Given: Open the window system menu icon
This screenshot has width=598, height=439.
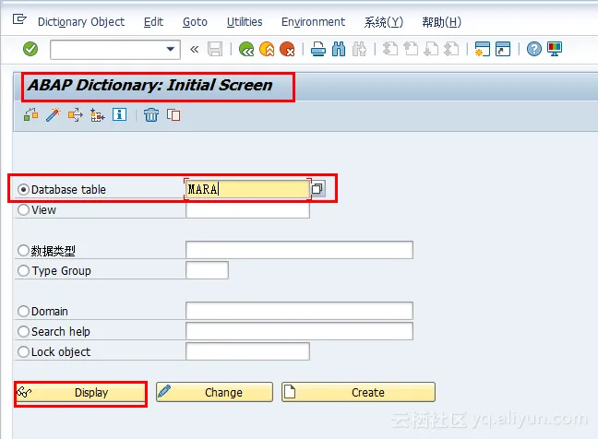Looking at the screenshot, I should pyautogui.click(x=19, y=19).
